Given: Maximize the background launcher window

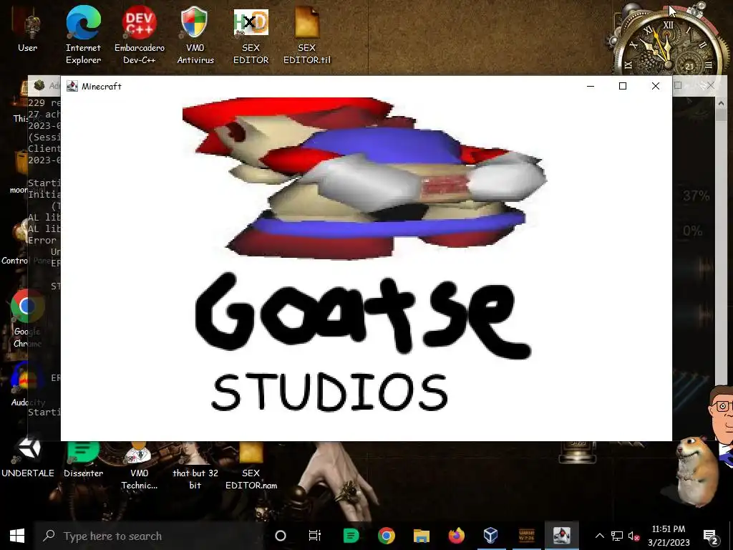Looking at the screenshot, I should [x=678, y=86].
